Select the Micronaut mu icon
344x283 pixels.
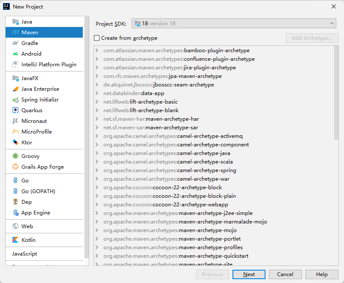(x=15, y=121)
